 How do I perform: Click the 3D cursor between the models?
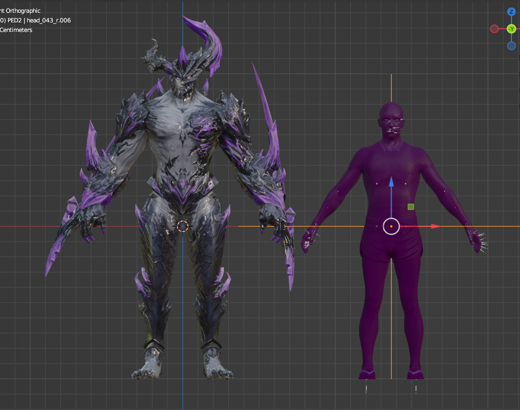(x=183, y=226)
